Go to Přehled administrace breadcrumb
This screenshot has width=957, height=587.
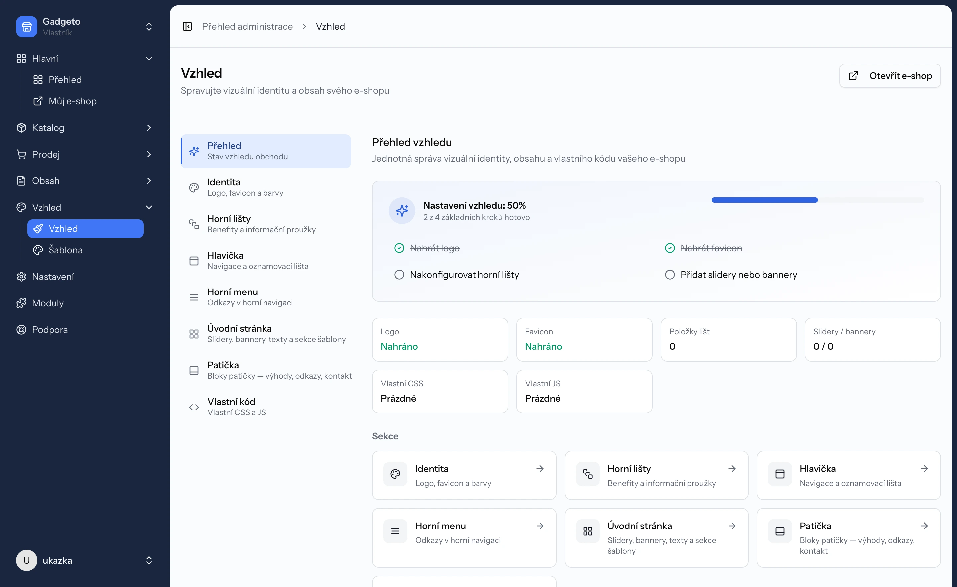pyautogui.click(x=247, y=26)
